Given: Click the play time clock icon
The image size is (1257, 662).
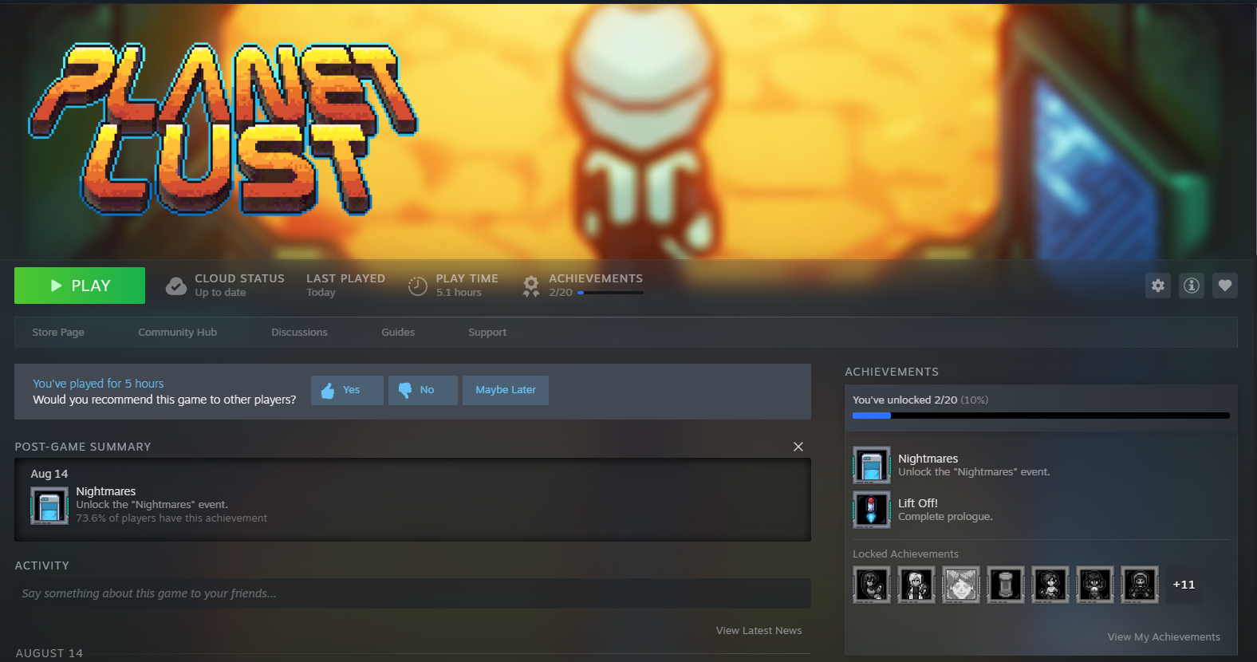Looking at the screenshot, I should [418, 286].
